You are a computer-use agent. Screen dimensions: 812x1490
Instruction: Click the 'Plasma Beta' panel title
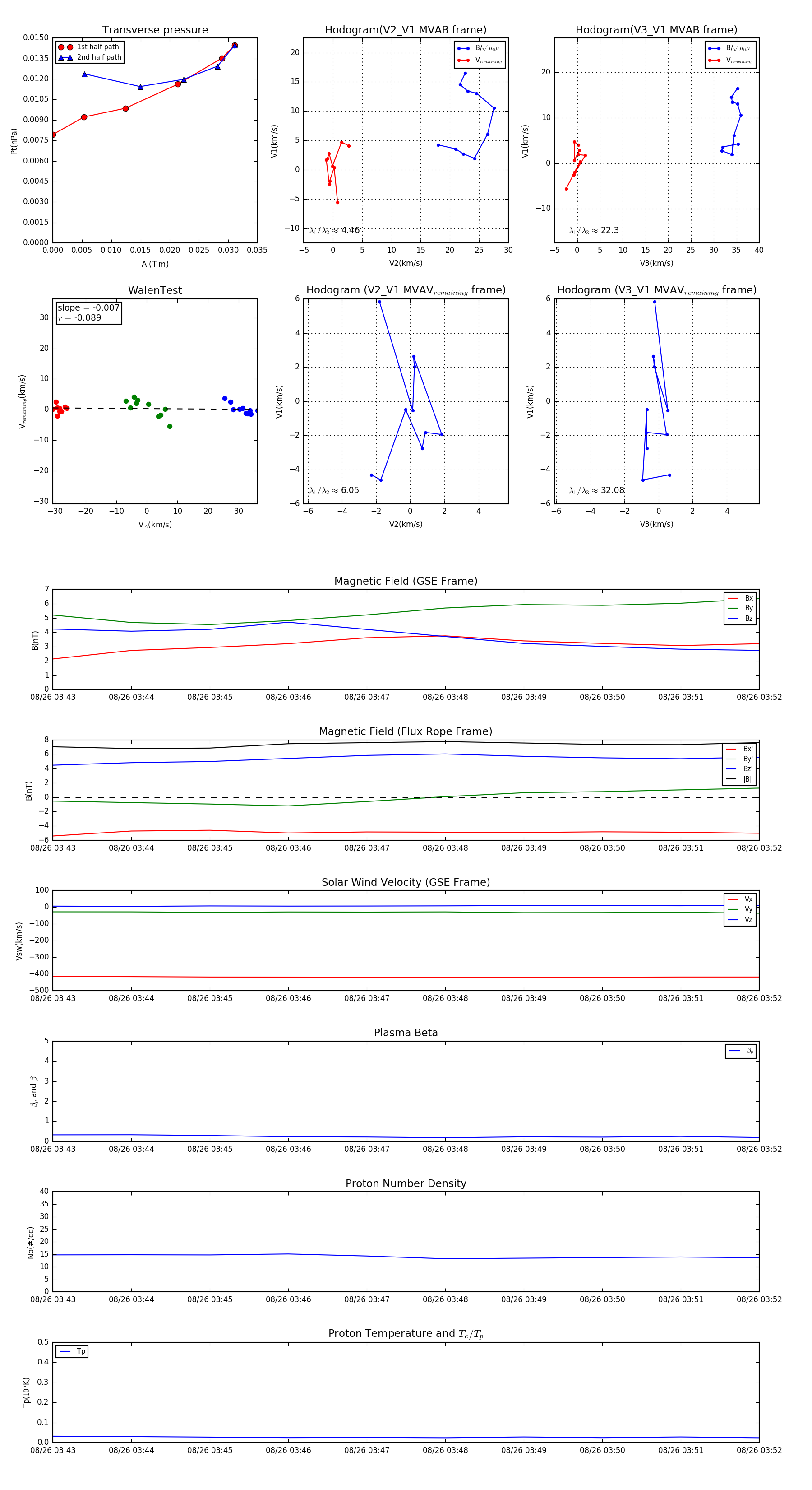[x=406, y=1033]
